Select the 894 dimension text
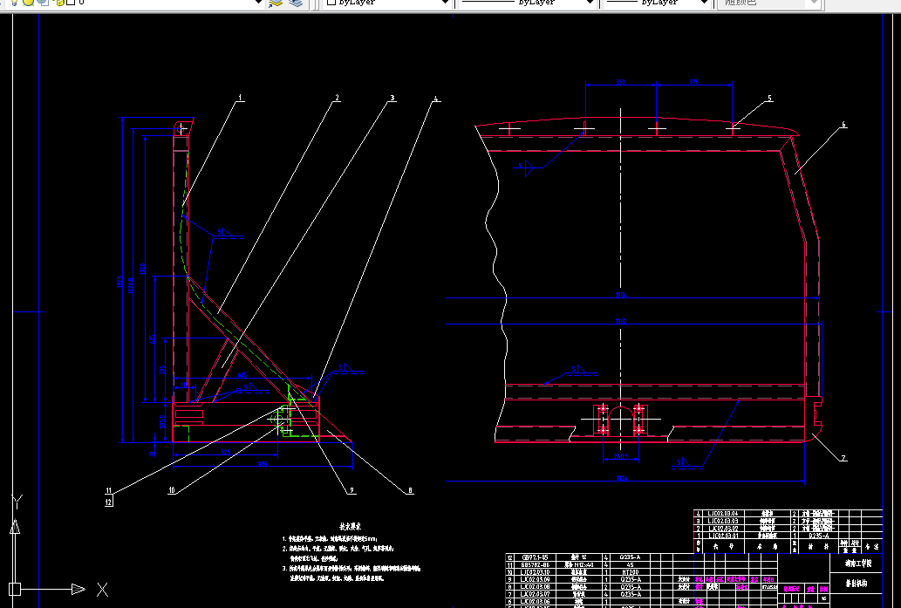Screen dimensions: 901x608 point(262,464)
